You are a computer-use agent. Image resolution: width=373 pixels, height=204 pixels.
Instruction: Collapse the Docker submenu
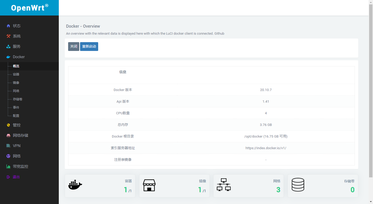[x=19, y=57]
